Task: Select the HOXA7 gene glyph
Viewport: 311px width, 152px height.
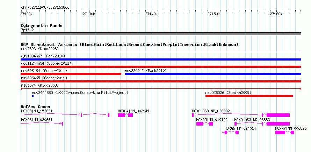Action: click(285, 133)
